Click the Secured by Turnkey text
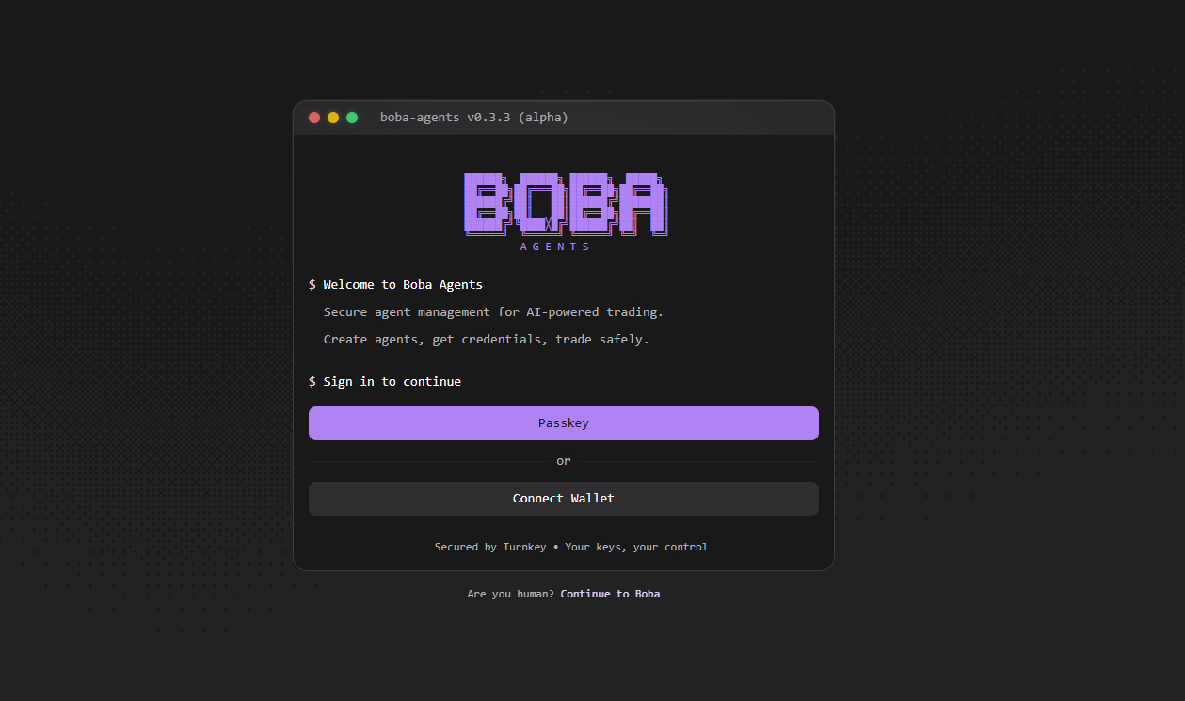The width and height of the screenshot is (1185, 701). tap(489, 548)
